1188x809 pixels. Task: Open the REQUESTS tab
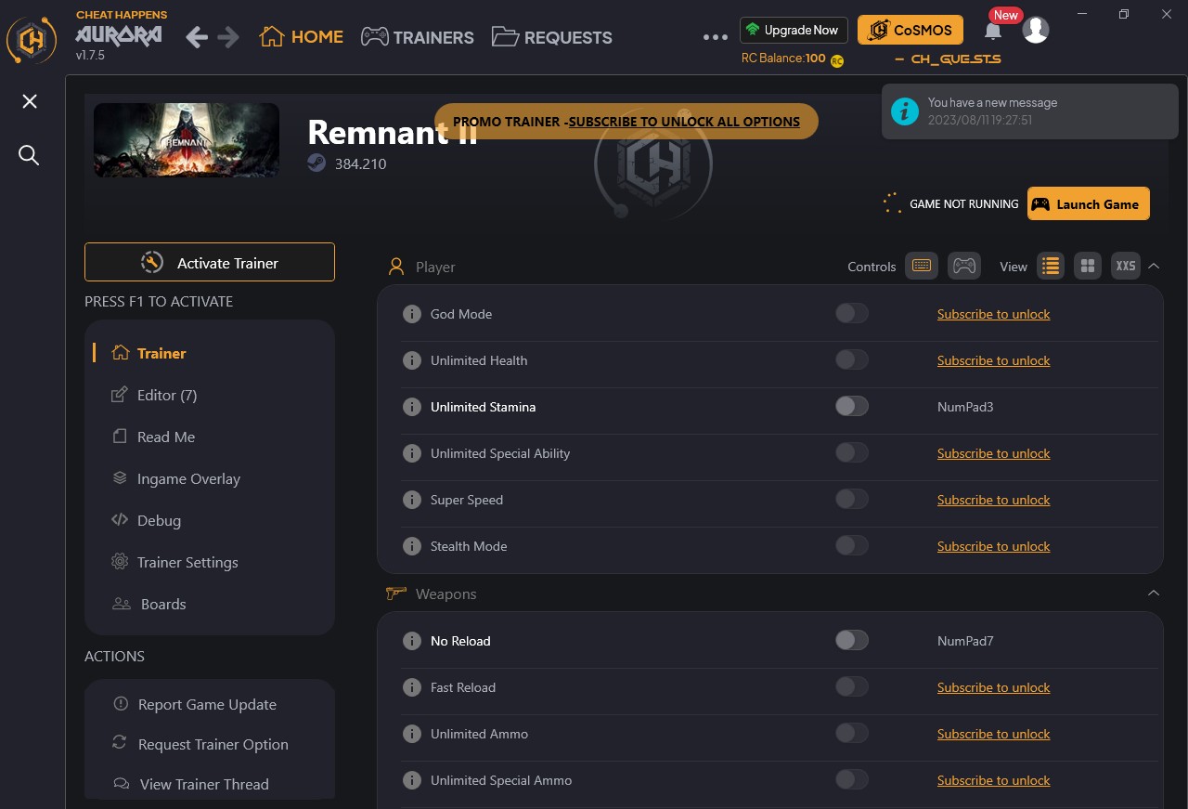click(551, 37)
